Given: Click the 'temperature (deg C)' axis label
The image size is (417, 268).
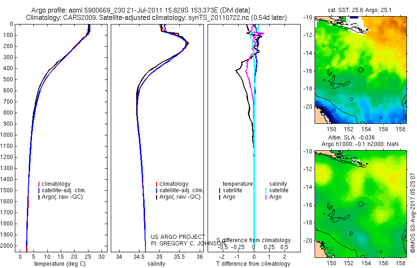Looking at the screenshot, I should click(60, 264).
